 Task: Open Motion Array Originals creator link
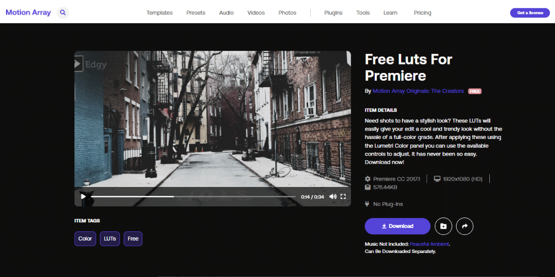pyautogui.click(x=418, y=91)
